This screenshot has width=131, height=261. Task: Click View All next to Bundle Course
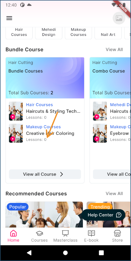(x=114, y=49)
